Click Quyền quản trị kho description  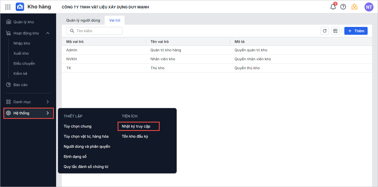tap(251, 50)
